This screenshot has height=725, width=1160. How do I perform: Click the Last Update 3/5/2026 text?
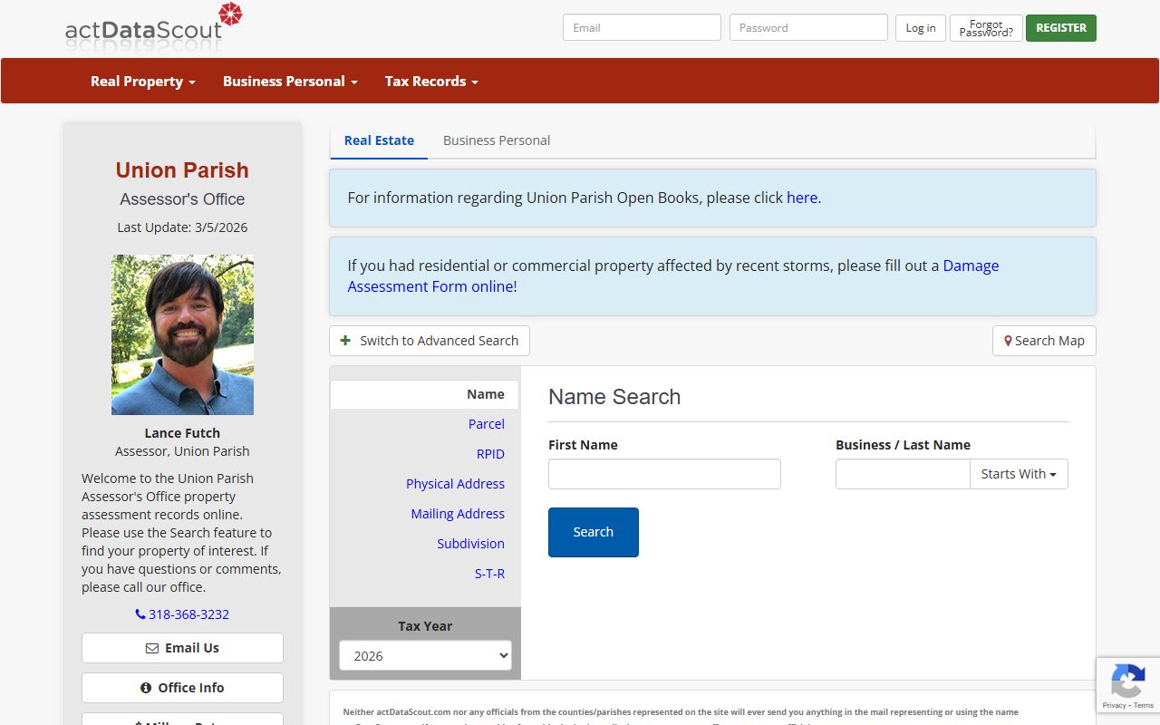(182, 227)
